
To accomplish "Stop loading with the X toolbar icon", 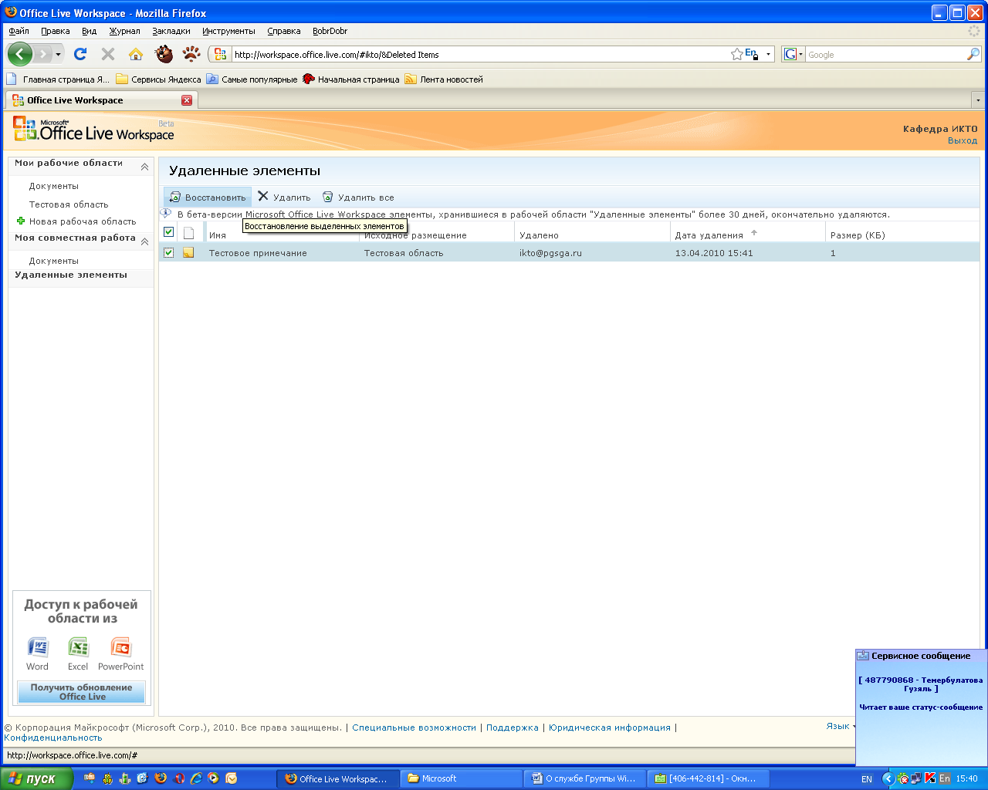I will pyautogui.click(x=108, y=54).
